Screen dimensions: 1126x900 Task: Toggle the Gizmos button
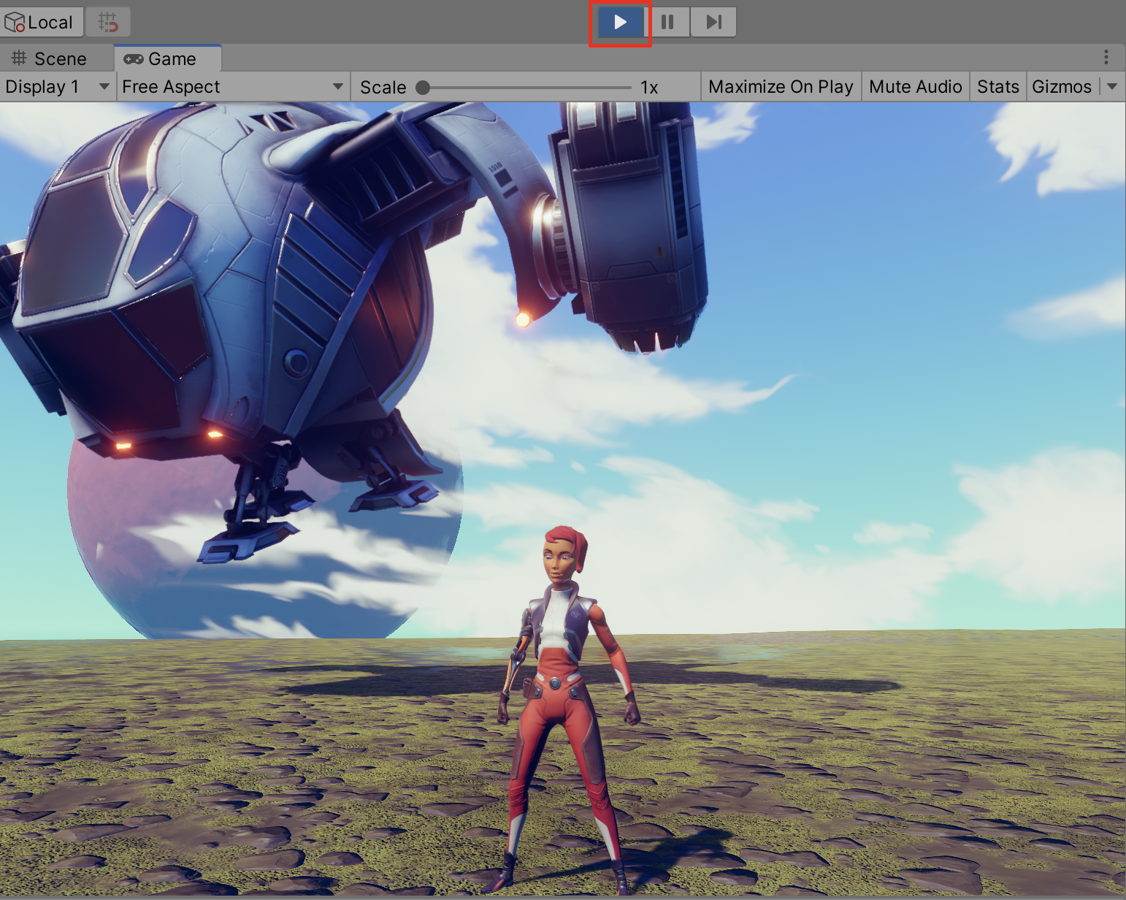[1061, 86]
